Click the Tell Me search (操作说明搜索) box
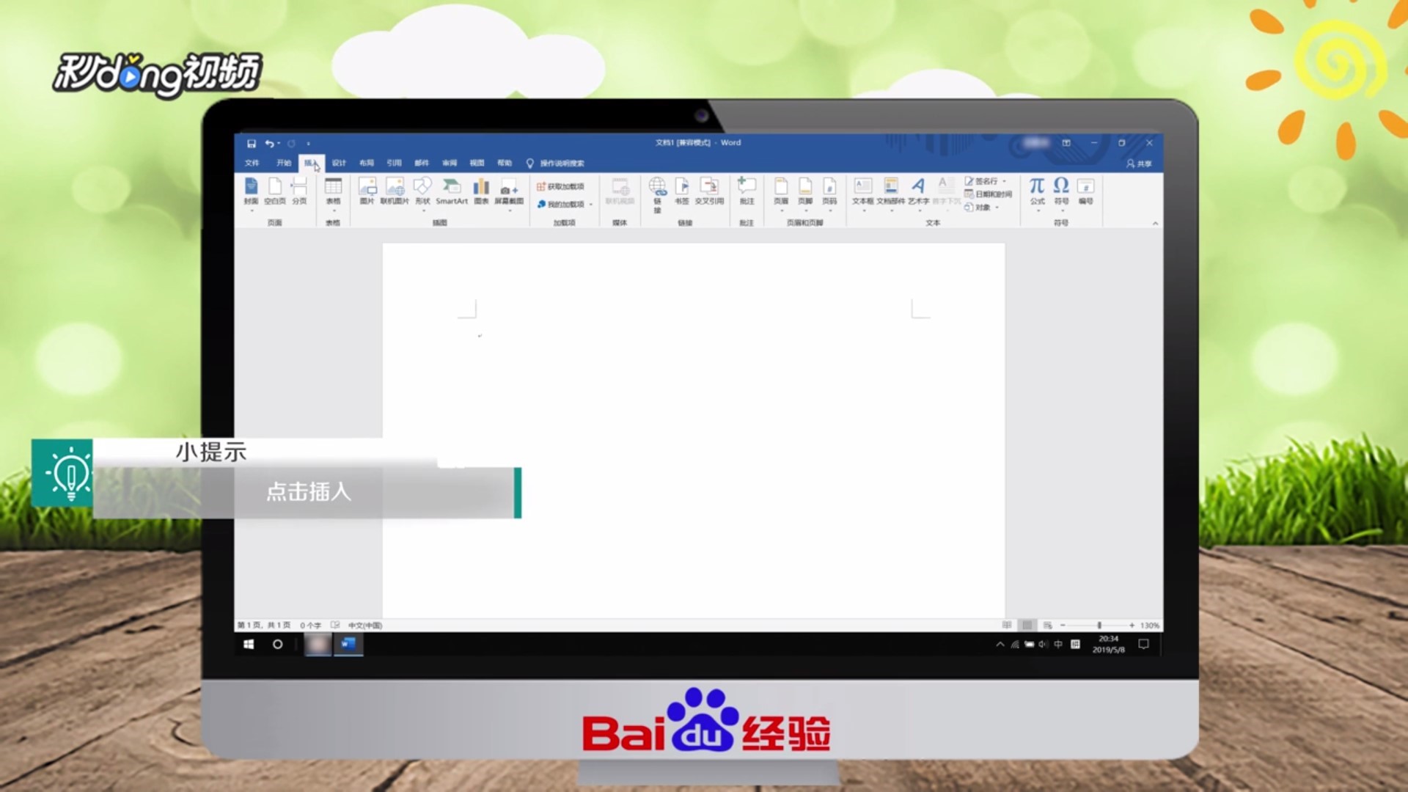 tap(555, 164)
